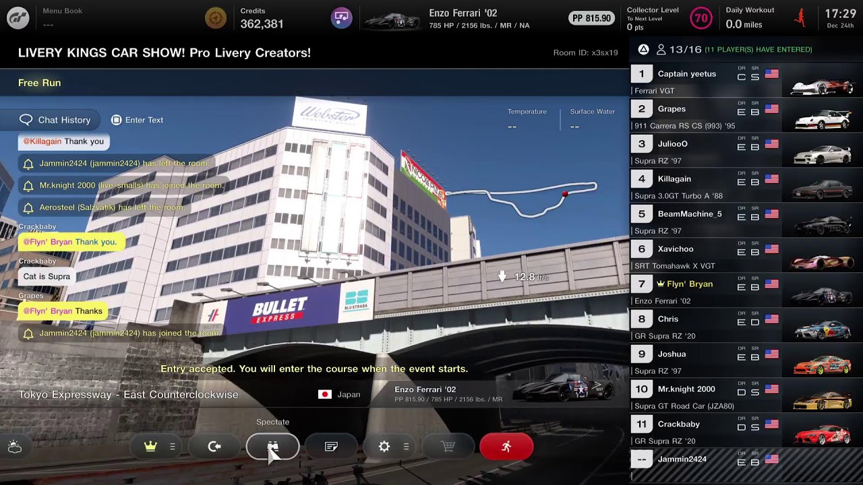
Task: Select player row Crackbaby
Action: pos(746,430)
